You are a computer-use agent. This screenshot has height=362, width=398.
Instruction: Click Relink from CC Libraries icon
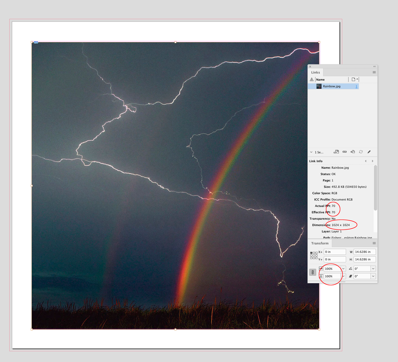(336, 152)
